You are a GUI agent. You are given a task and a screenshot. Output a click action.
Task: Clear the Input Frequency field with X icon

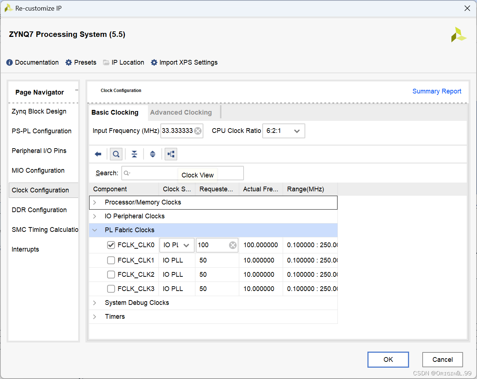point(198,131)
